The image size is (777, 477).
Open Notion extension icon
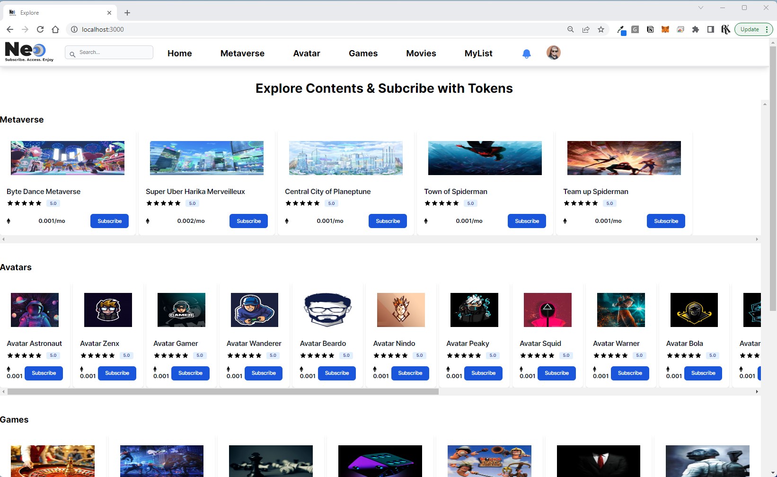pyautogui.click(x=650, y=29)
